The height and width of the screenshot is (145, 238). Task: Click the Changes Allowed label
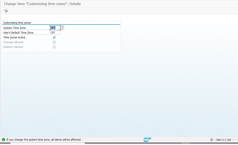pos(13,42)
